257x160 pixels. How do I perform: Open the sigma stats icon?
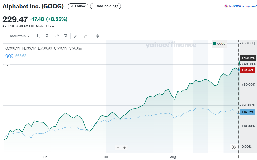pyautogui.click(x=47, y=36)
